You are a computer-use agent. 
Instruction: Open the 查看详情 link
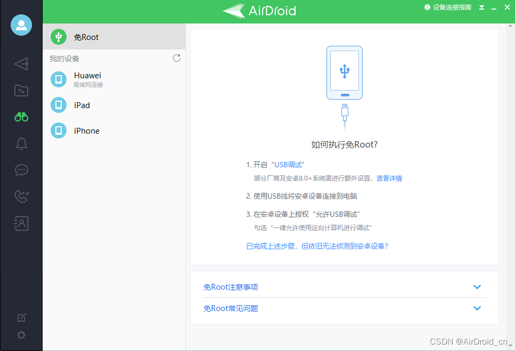coord(389,178)
